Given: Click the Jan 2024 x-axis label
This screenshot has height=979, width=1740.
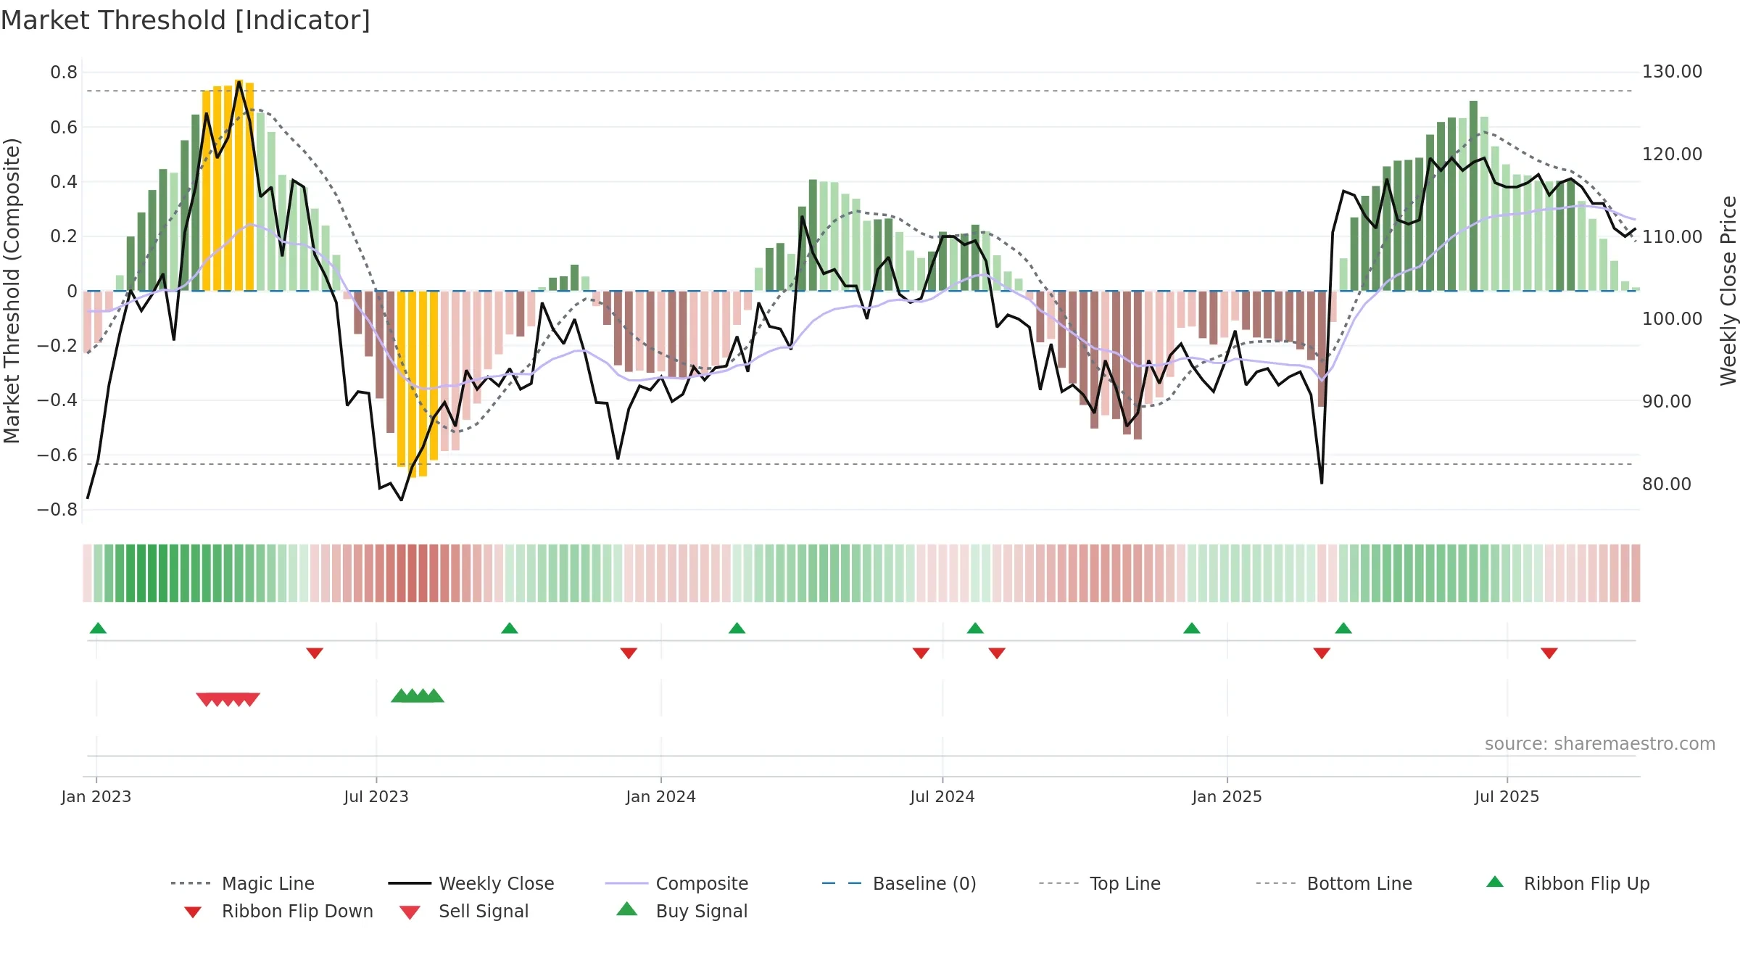Looking at the screenshot, I should pyautogui.click(x=661, y=797).
